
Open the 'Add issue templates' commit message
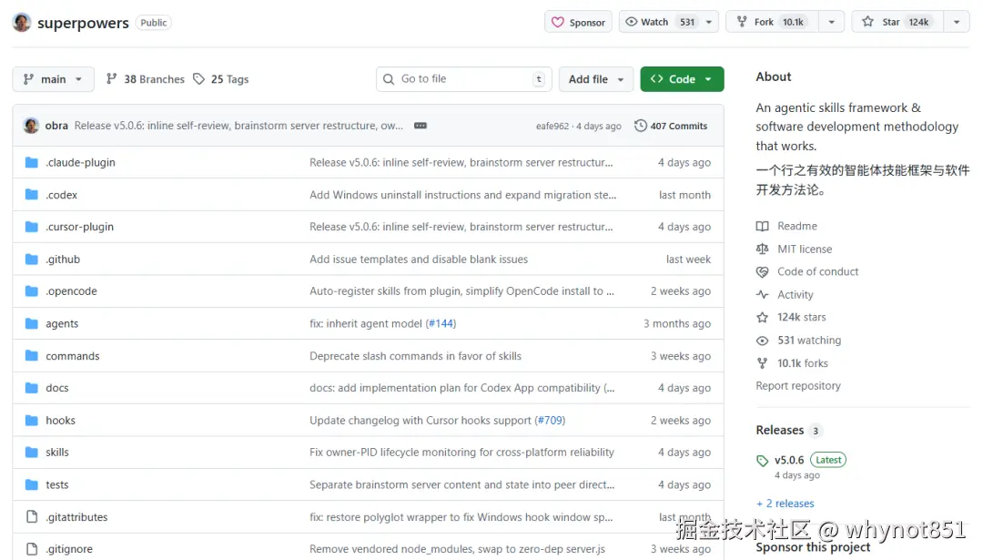tap(419, 259)
